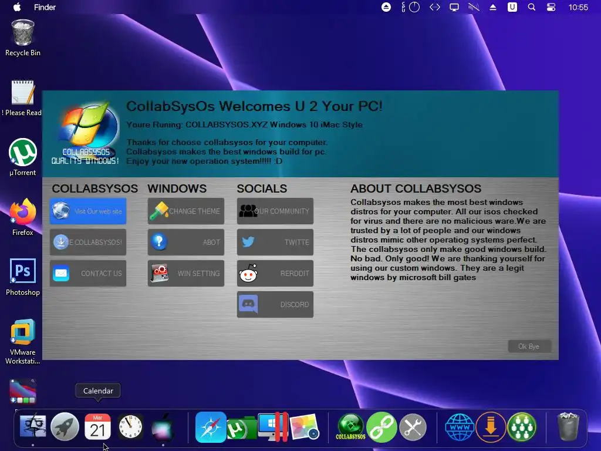Open Spotlight search magnifier icon
Image resolution: width=601 pixels, height=451 pixels.
532,7
